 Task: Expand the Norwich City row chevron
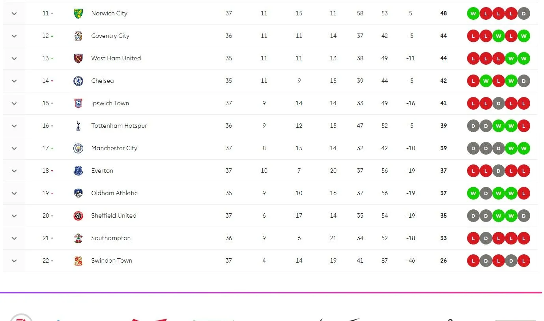tap(14, 13)
